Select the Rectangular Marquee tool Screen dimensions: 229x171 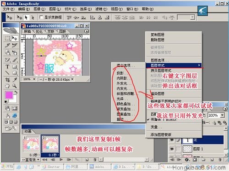7,38
